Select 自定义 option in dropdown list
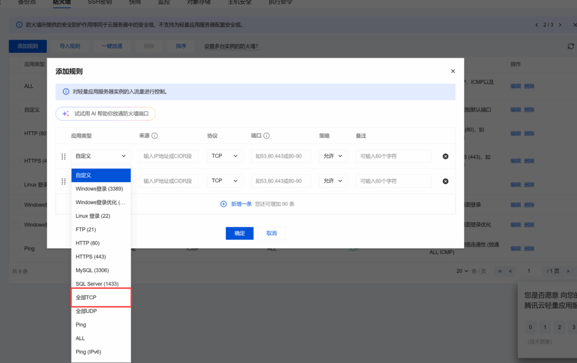 coord(101,175)
